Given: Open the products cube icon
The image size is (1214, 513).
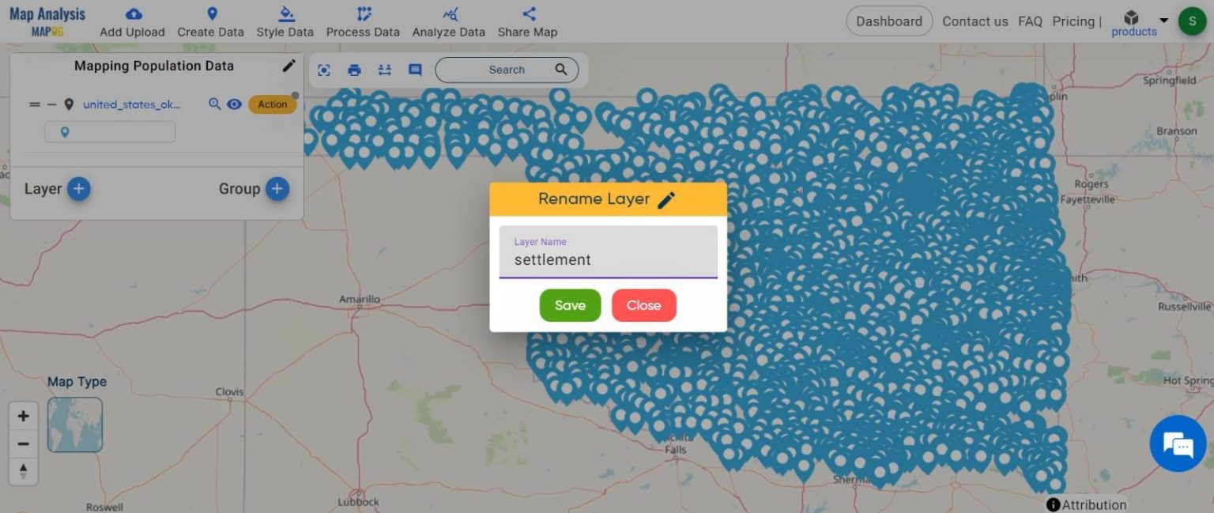Looking at the screenshot, I should 1132,17.
